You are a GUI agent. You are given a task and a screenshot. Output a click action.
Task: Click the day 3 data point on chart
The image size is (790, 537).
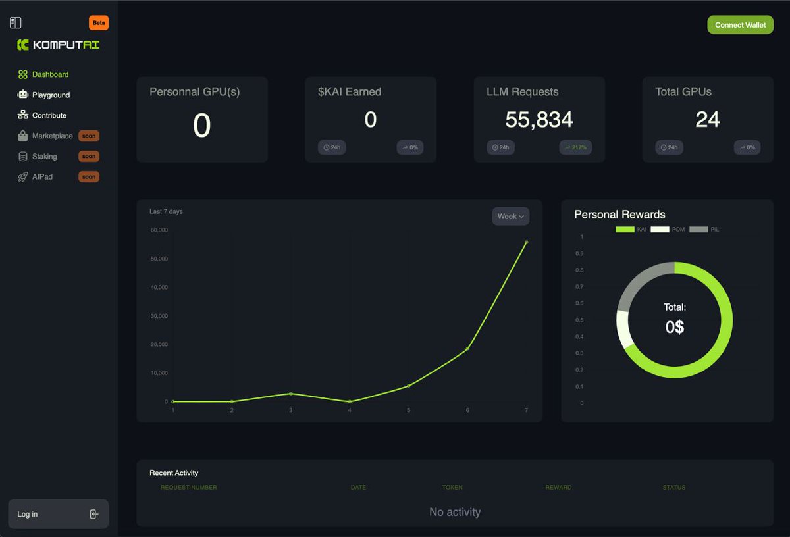[291, 394]
